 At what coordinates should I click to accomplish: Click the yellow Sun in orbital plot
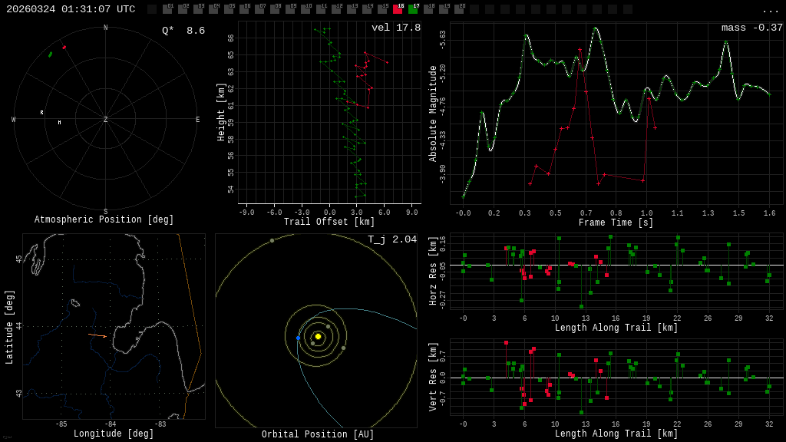(x=318, y=336)
